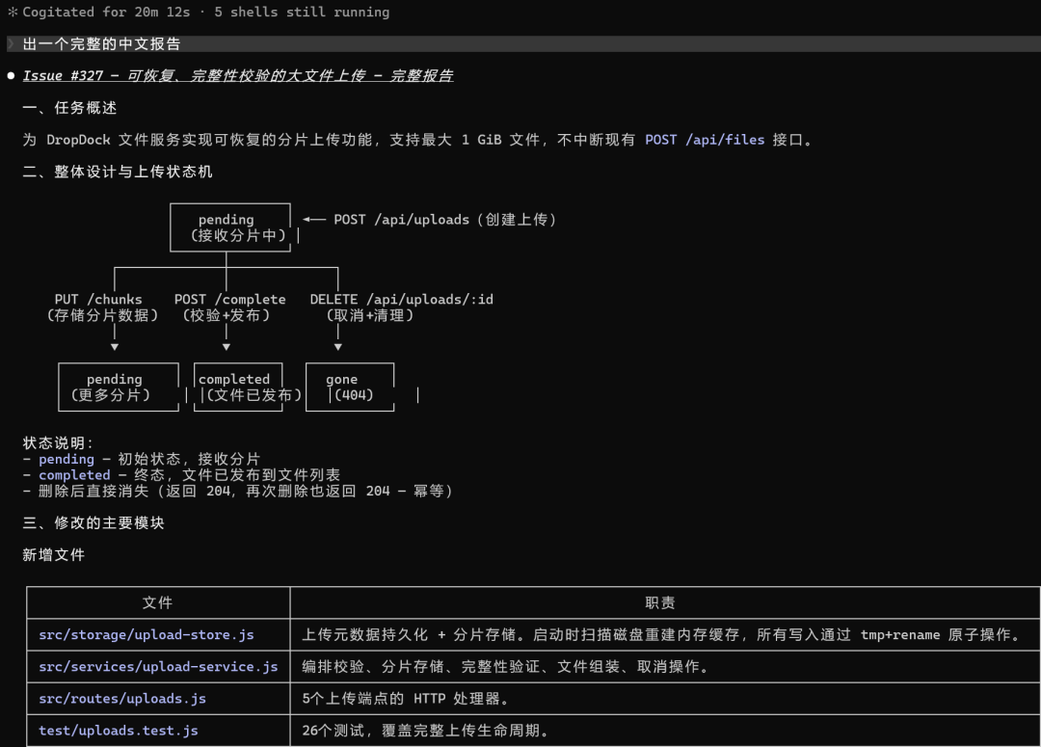The height and width of the screenshot is (747, 1041).
Task: Click the 'completed (文件已发布)' diagram box
Action: click(238, 387)
